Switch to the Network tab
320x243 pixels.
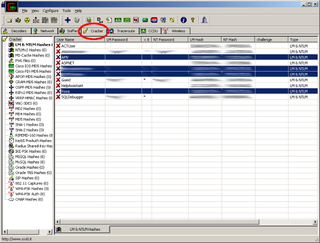point(44,31)
